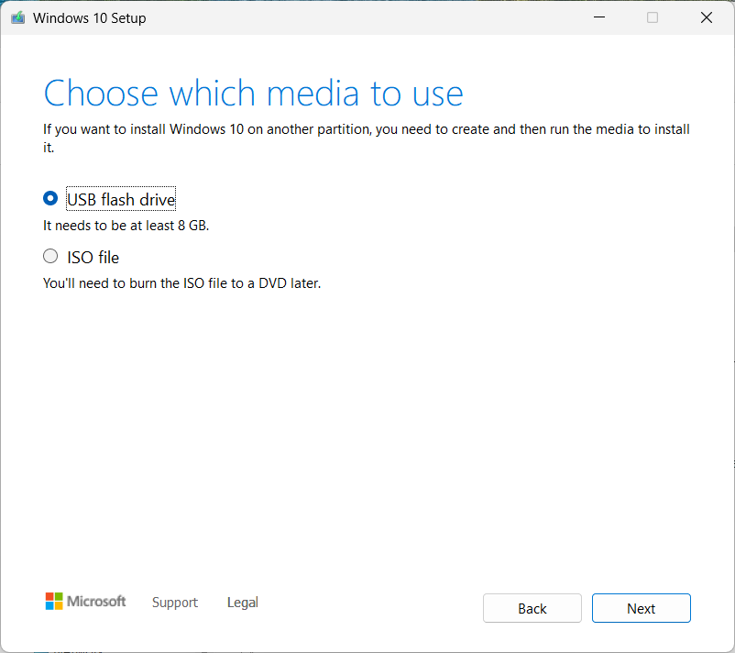Click the install on another partition description
Viewport: 735px width, 653px height.
tap(366, 138)
